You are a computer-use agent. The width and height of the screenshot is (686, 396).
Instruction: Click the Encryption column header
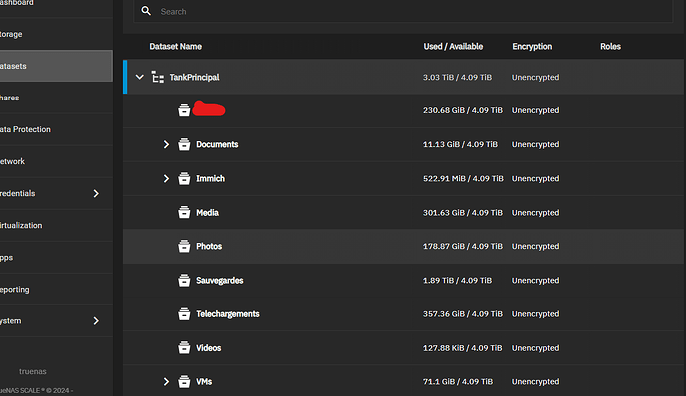(532, 47)
